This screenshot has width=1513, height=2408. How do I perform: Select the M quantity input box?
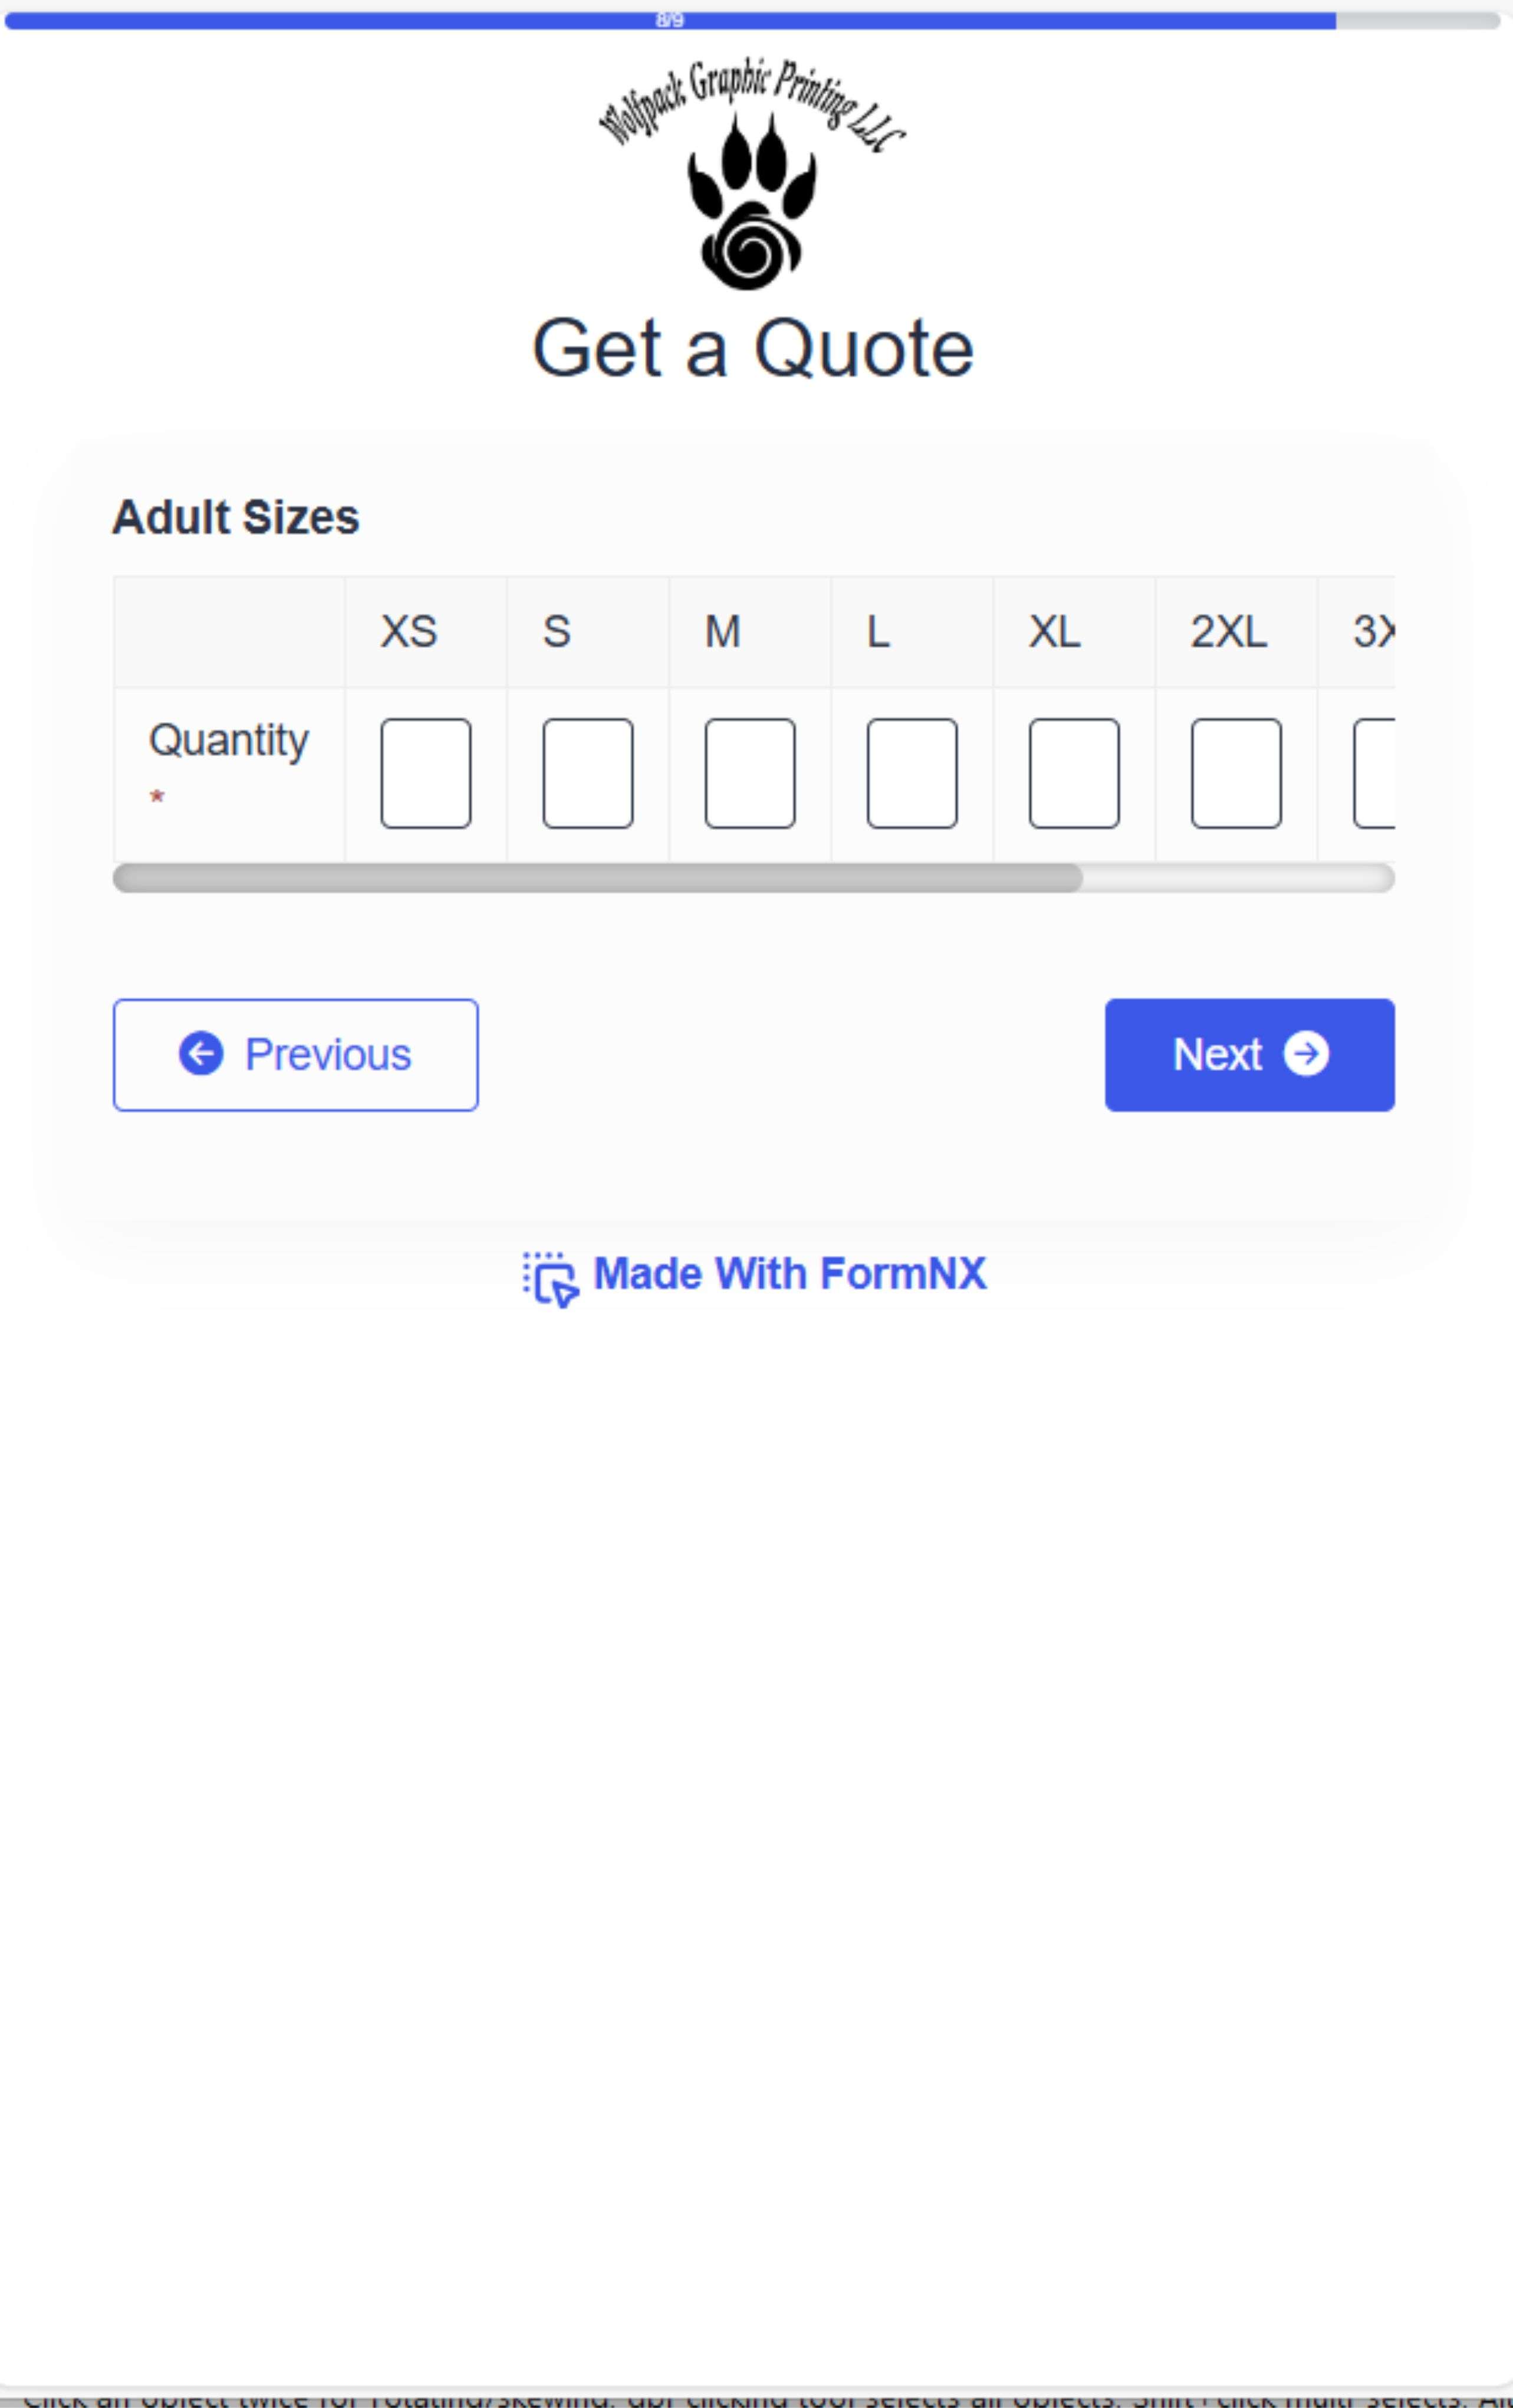point(749,773)
